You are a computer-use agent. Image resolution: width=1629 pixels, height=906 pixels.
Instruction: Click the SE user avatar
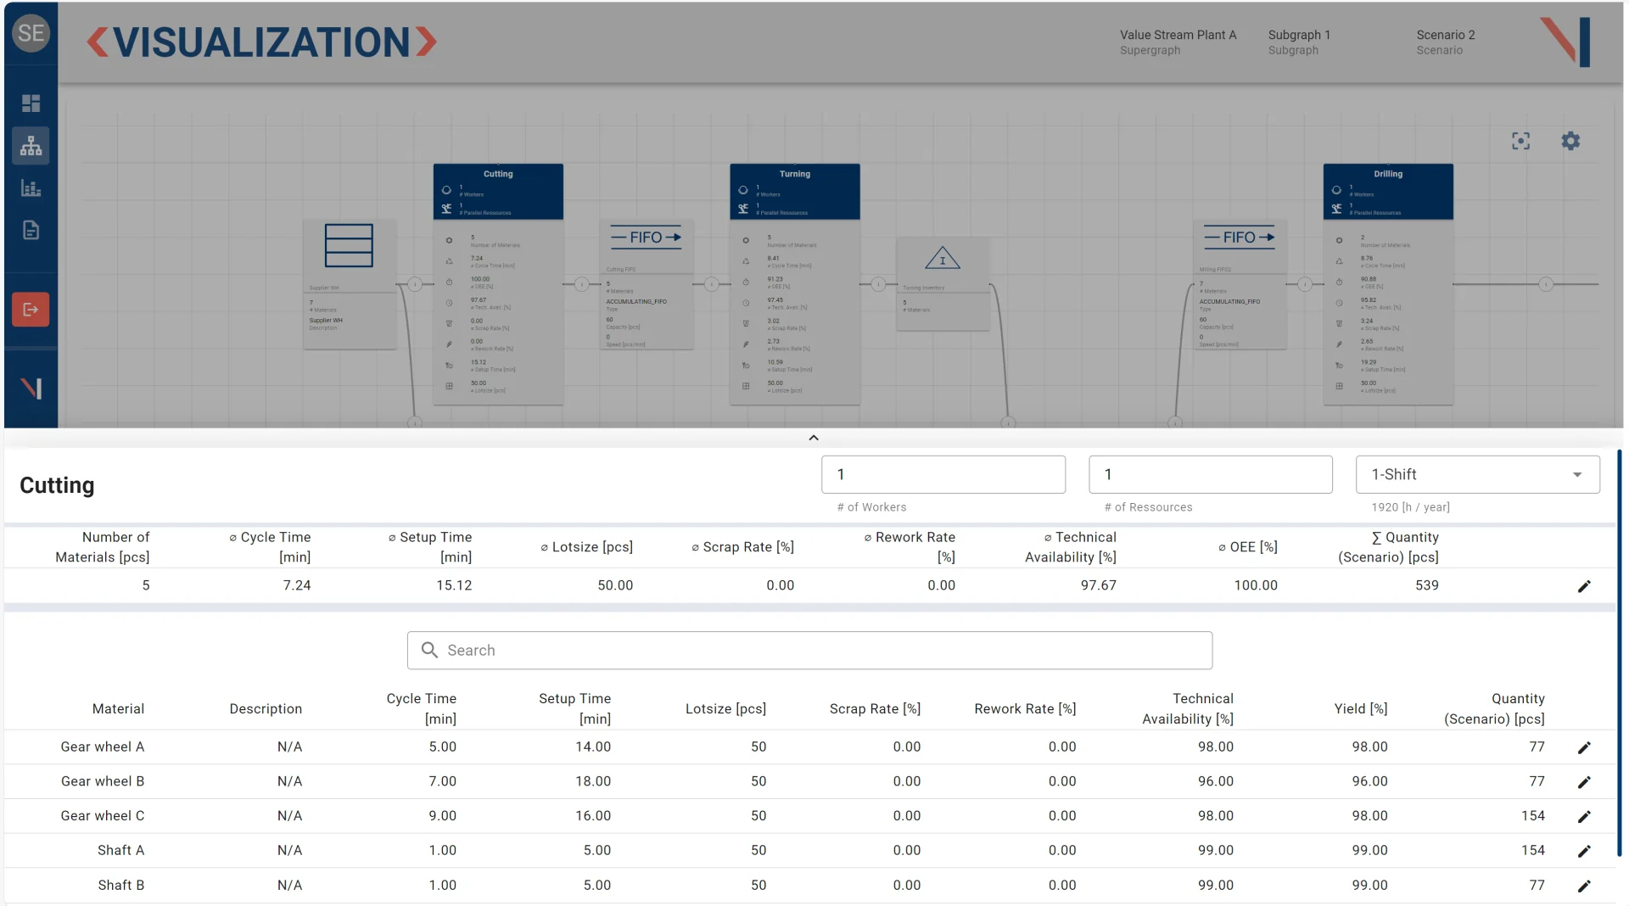click(31, 33)
